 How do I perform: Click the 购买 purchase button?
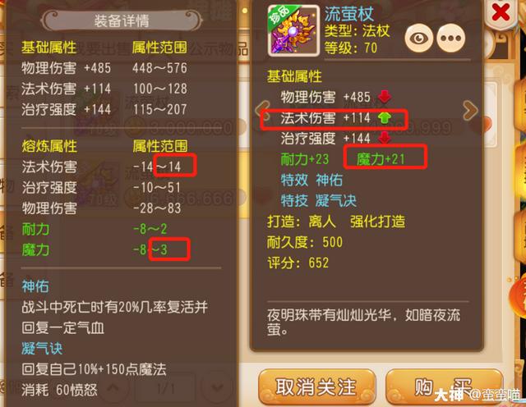click(x=444, y=387)
